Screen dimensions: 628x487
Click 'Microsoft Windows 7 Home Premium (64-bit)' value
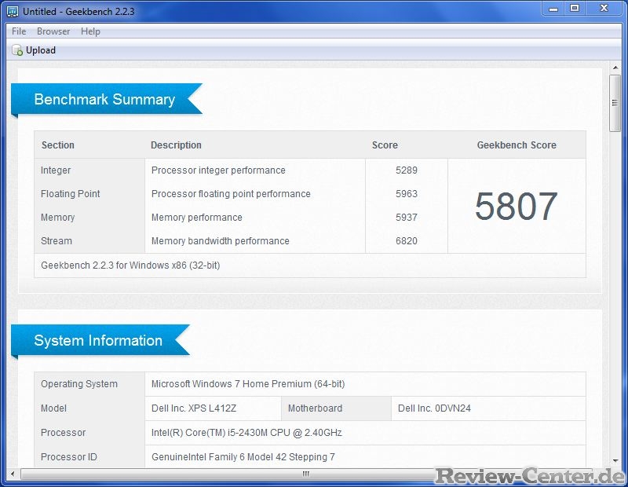coord(248,384)
